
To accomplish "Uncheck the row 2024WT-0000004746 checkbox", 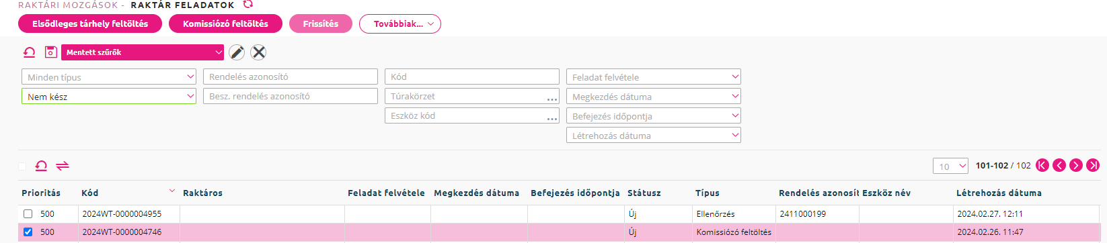I will tap(28, 232).
